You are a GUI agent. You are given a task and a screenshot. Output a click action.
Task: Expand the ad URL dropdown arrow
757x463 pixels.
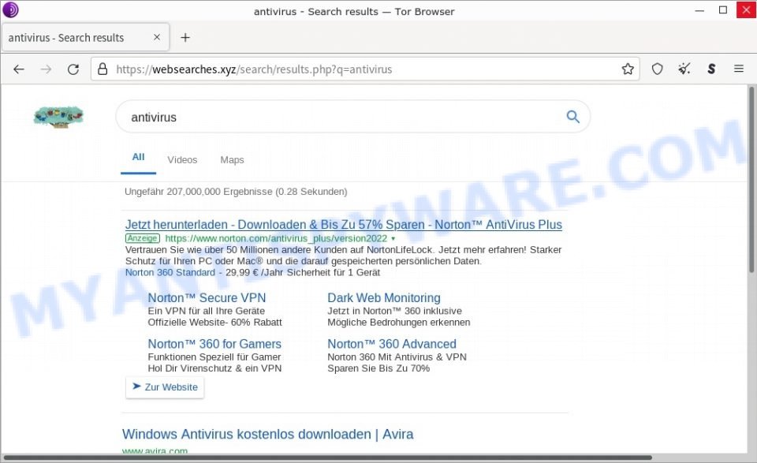coord(393,238)
